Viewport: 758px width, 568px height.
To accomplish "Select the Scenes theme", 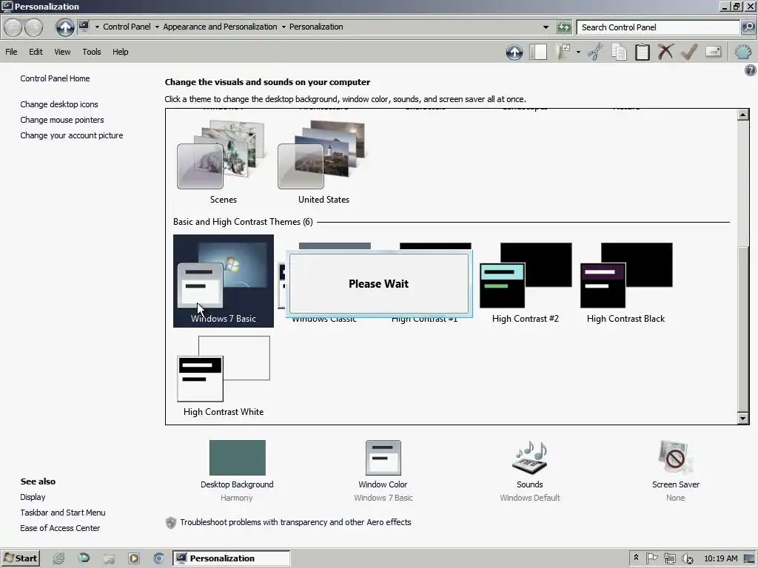I will point(223,162).
